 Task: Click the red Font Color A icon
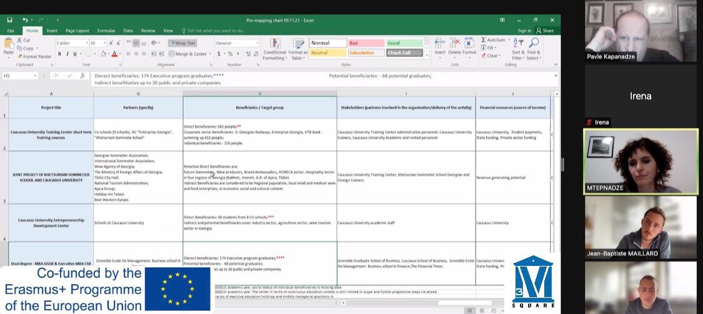click(x=114, y=54)
